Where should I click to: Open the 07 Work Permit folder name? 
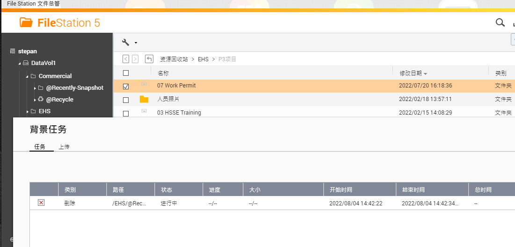pos(176,86)
